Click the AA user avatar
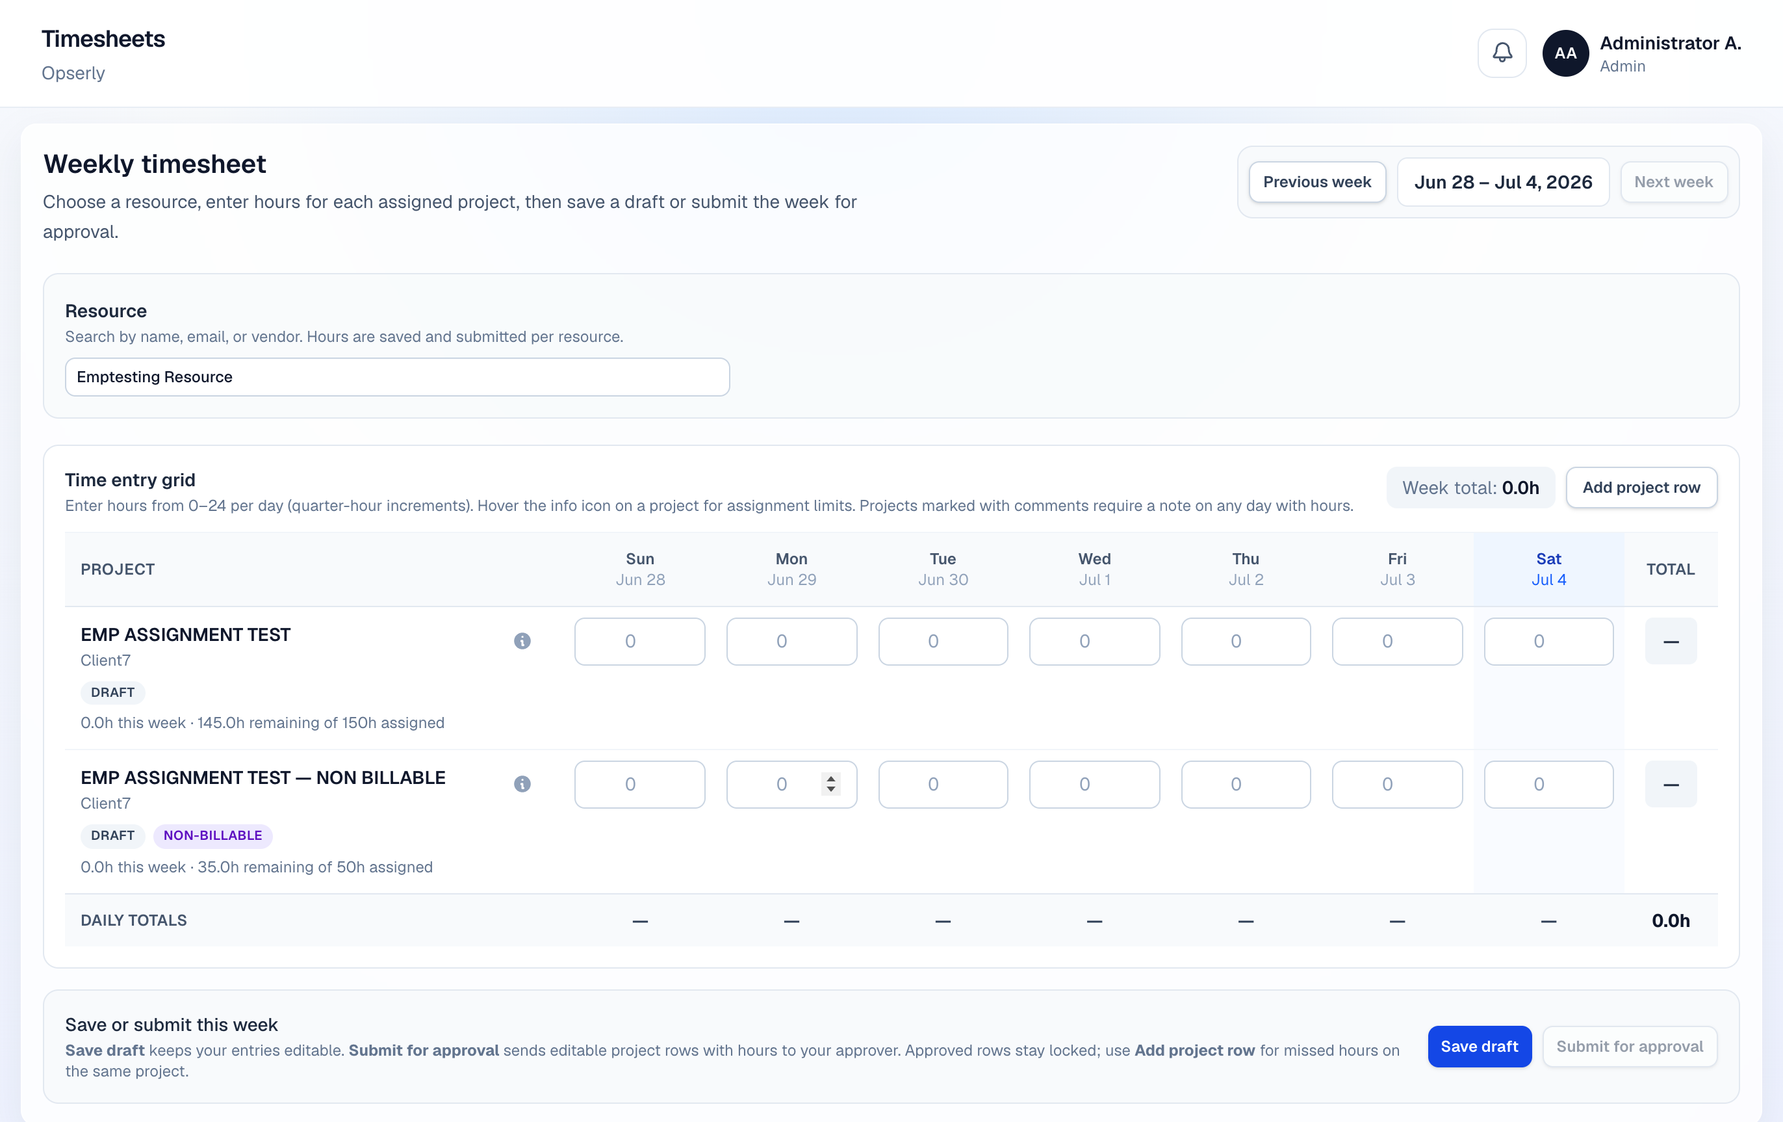Screen dimensions: 1783x1122 pyautogui.click(x=1565, y=53)
